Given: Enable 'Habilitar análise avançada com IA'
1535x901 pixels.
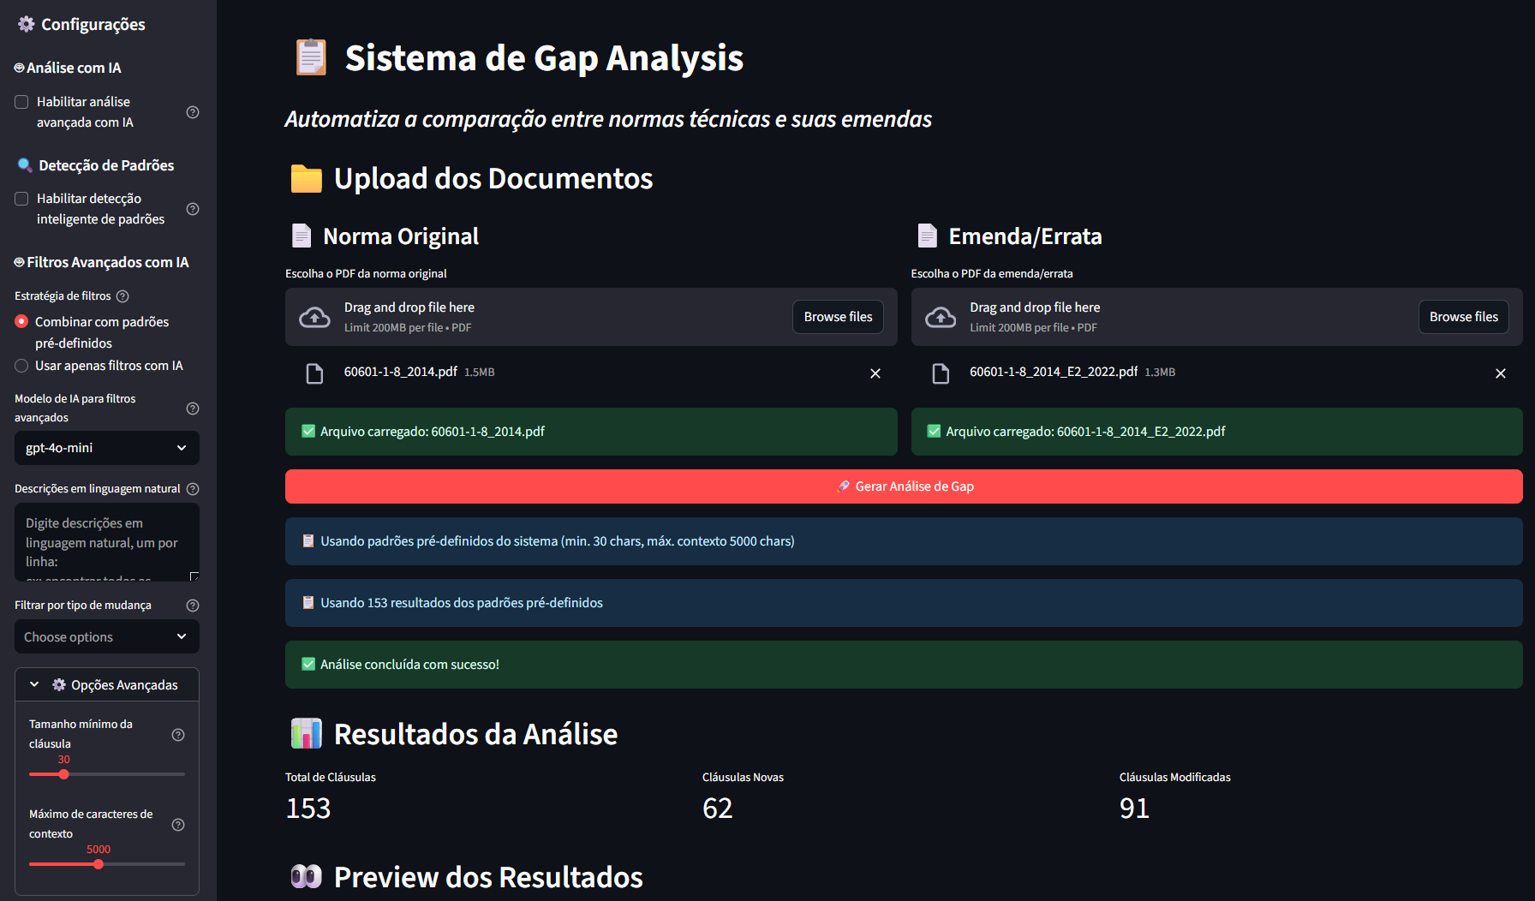Looking at the screenshot, I should coord(21,101).
